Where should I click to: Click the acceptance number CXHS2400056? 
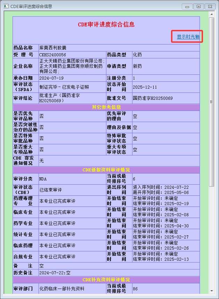click(52, 55)
